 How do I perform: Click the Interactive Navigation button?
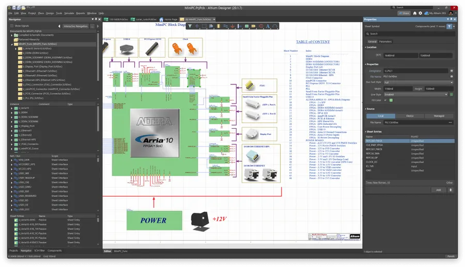75,26
